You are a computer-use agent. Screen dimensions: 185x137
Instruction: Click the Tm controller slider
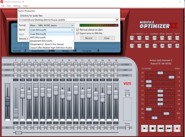click(166, 113)
